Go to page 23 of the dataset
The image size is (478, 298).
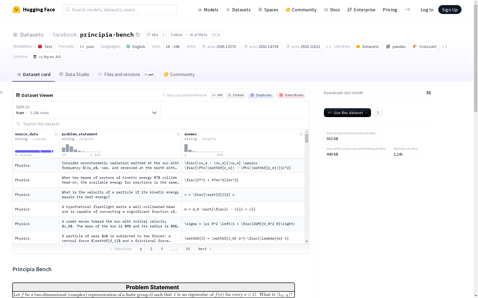coord(188,249)
